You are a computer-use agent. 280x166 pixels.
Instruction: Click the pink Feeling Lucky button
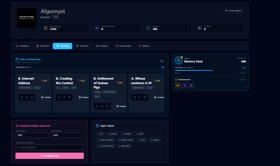(x=50, y=156)
